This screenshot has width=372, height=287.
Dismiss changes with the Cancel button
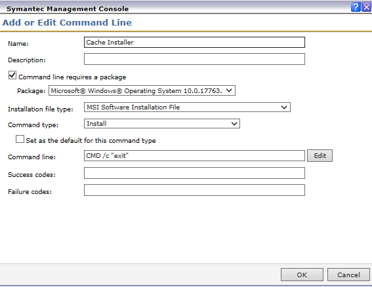tap(348, 275)
